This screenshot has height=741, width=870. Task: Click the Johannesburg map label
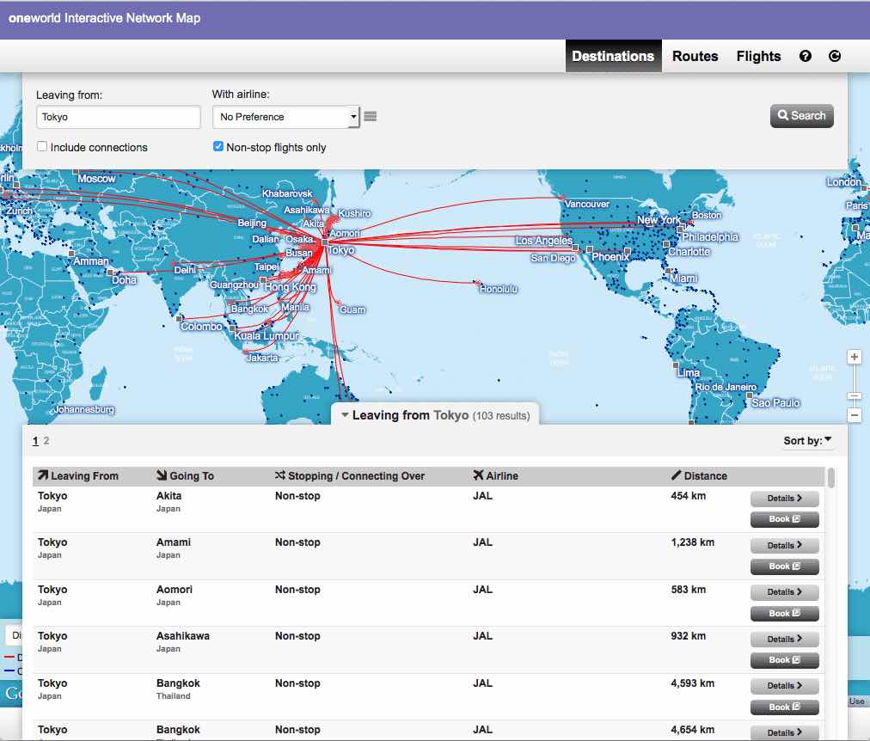[x=84, y=409]
